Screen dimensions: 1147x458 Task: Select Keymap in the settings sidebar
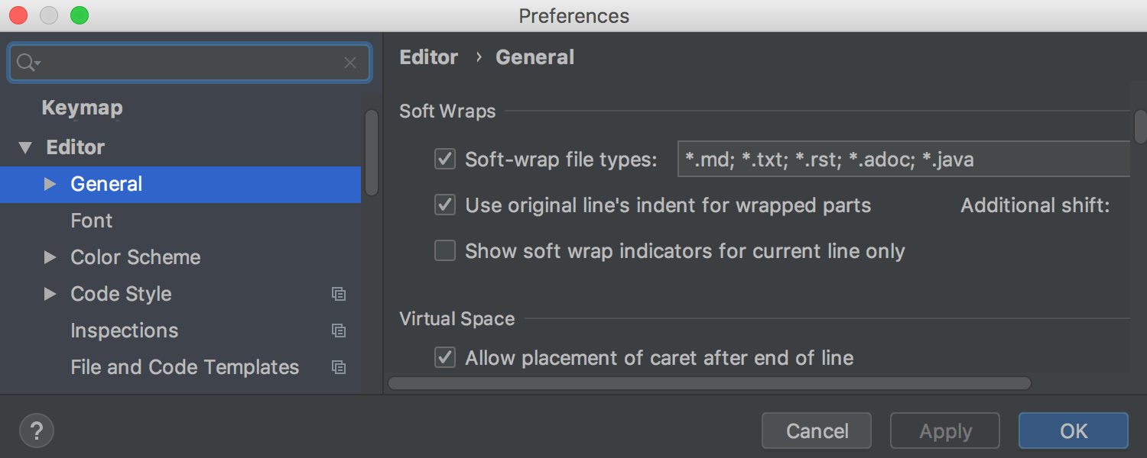coord(82,108)
